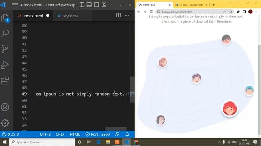The image size is (261, 146).
Task: Open the Source Control view
Action: 5,49
